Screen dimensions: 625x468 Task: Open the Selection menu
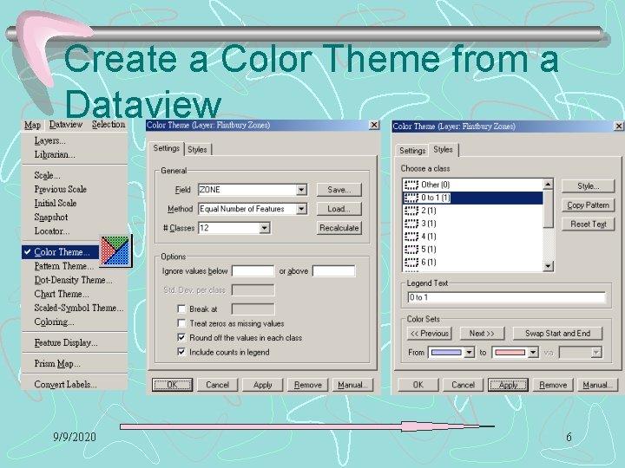[x=109, y=125]
